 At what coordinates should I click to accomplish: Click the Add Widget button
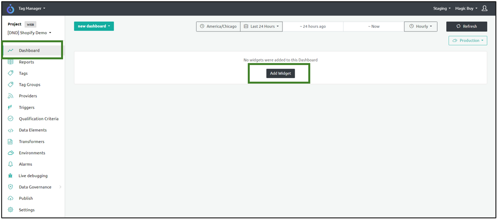(280, 73)
